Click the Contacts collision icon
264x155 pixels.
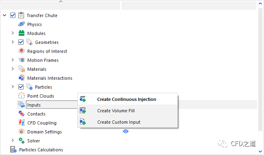(x=22, y=114)
